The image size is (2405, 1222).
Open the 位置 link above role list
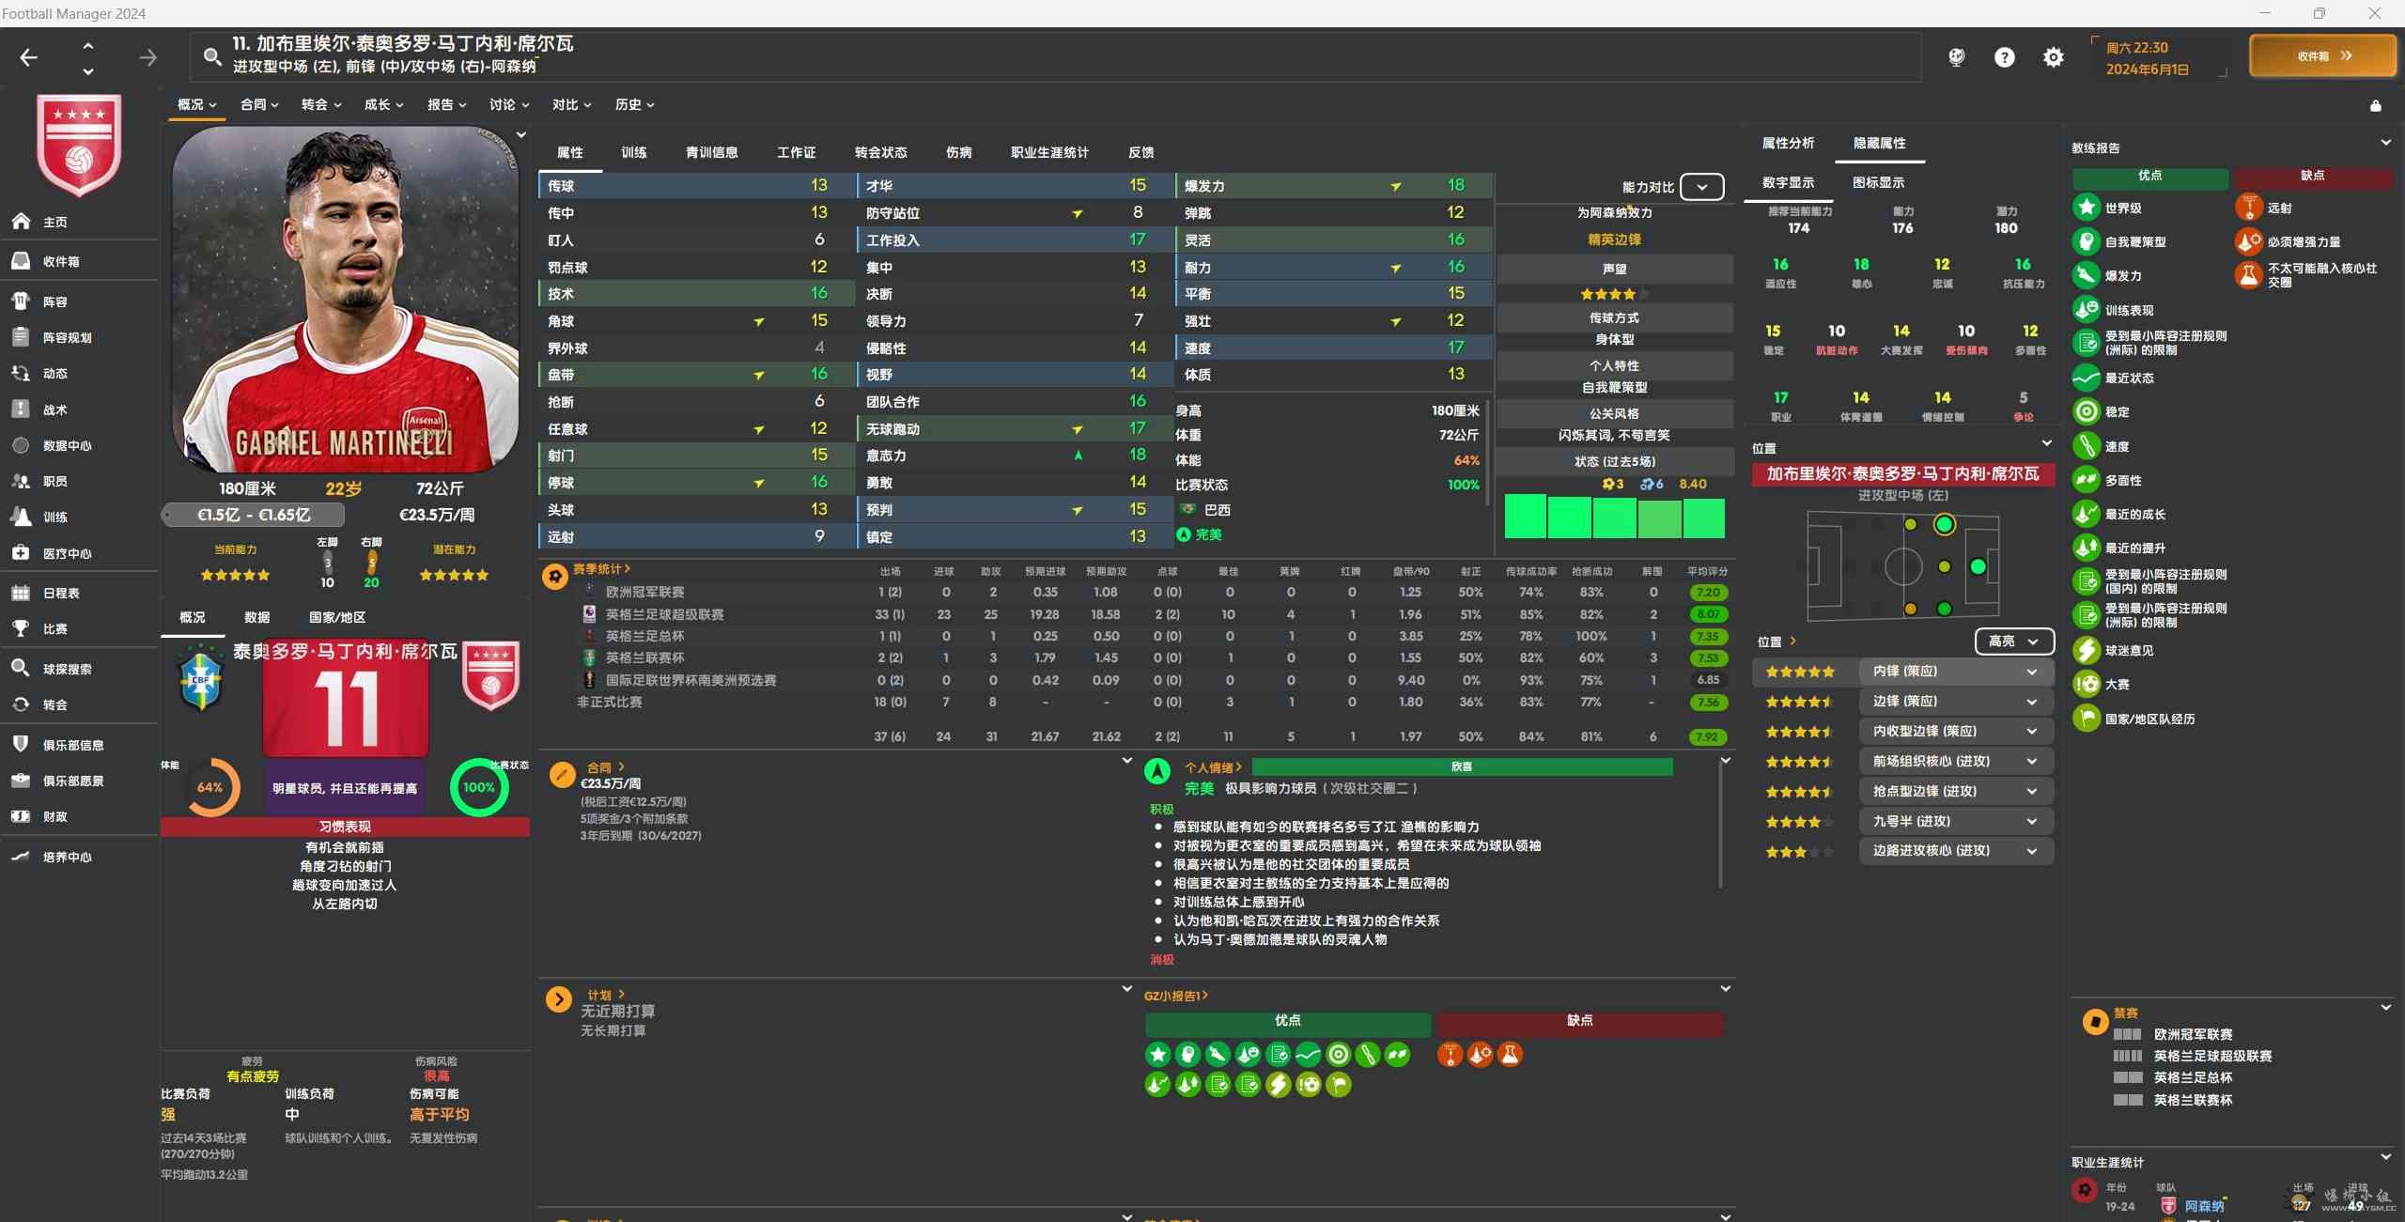point(1777,642)
